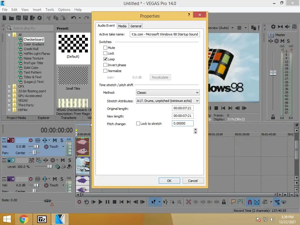Click Cancel in the Properties dialog
The image size is (300, 225).
point(193,180)
